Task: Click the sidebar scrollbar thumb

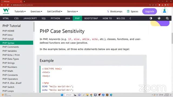Action: 34,27
